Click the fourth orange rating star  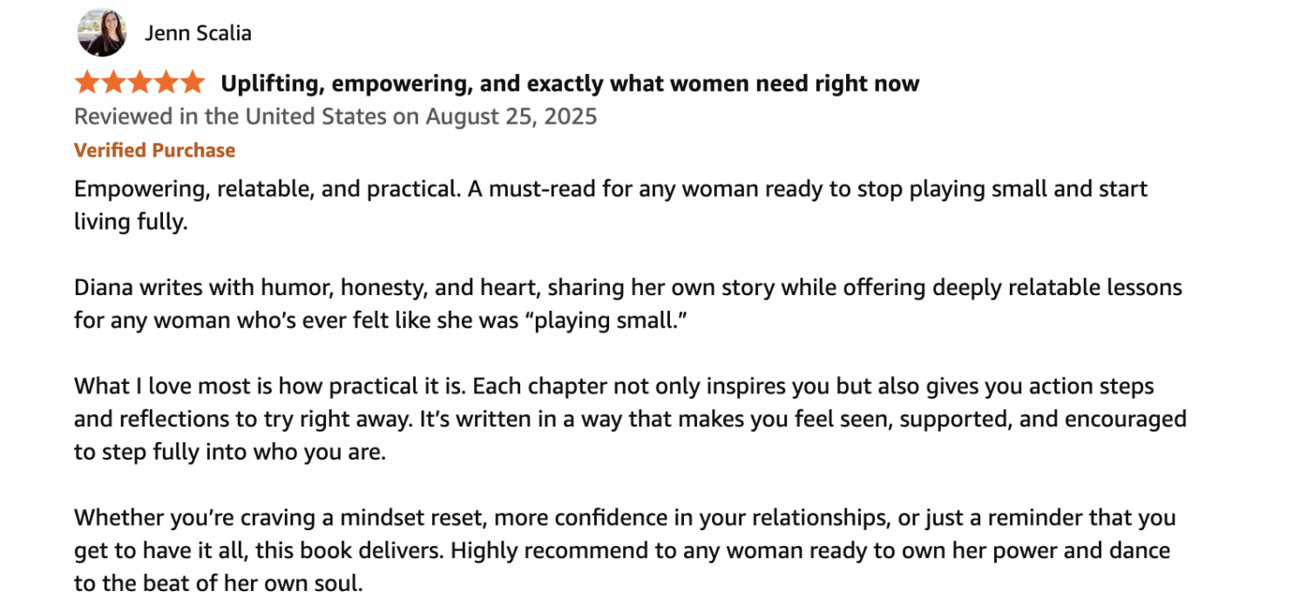click(x=166, y=83)
